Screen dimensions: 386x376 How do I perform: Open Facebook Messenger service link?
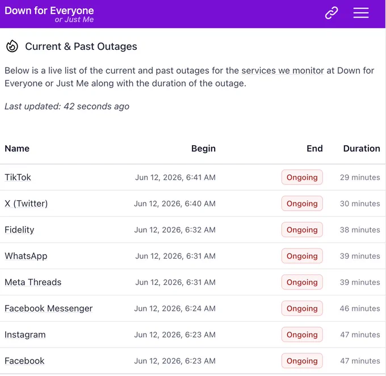[48, 309]
